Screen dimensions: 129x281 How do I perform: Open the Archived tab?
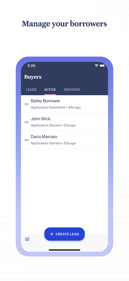point(72,90)
